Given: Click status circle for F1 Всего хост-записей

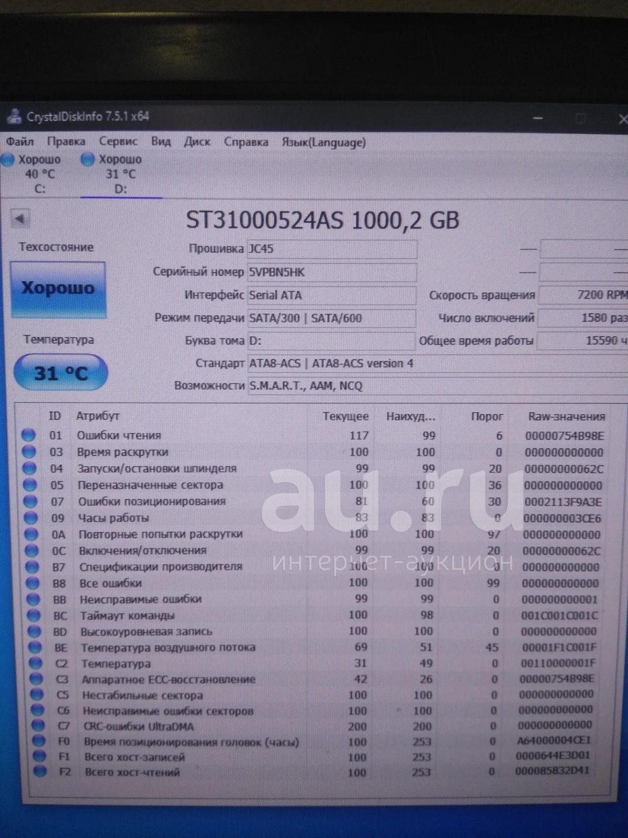Looking at the screenshot, I should [38, 756].
